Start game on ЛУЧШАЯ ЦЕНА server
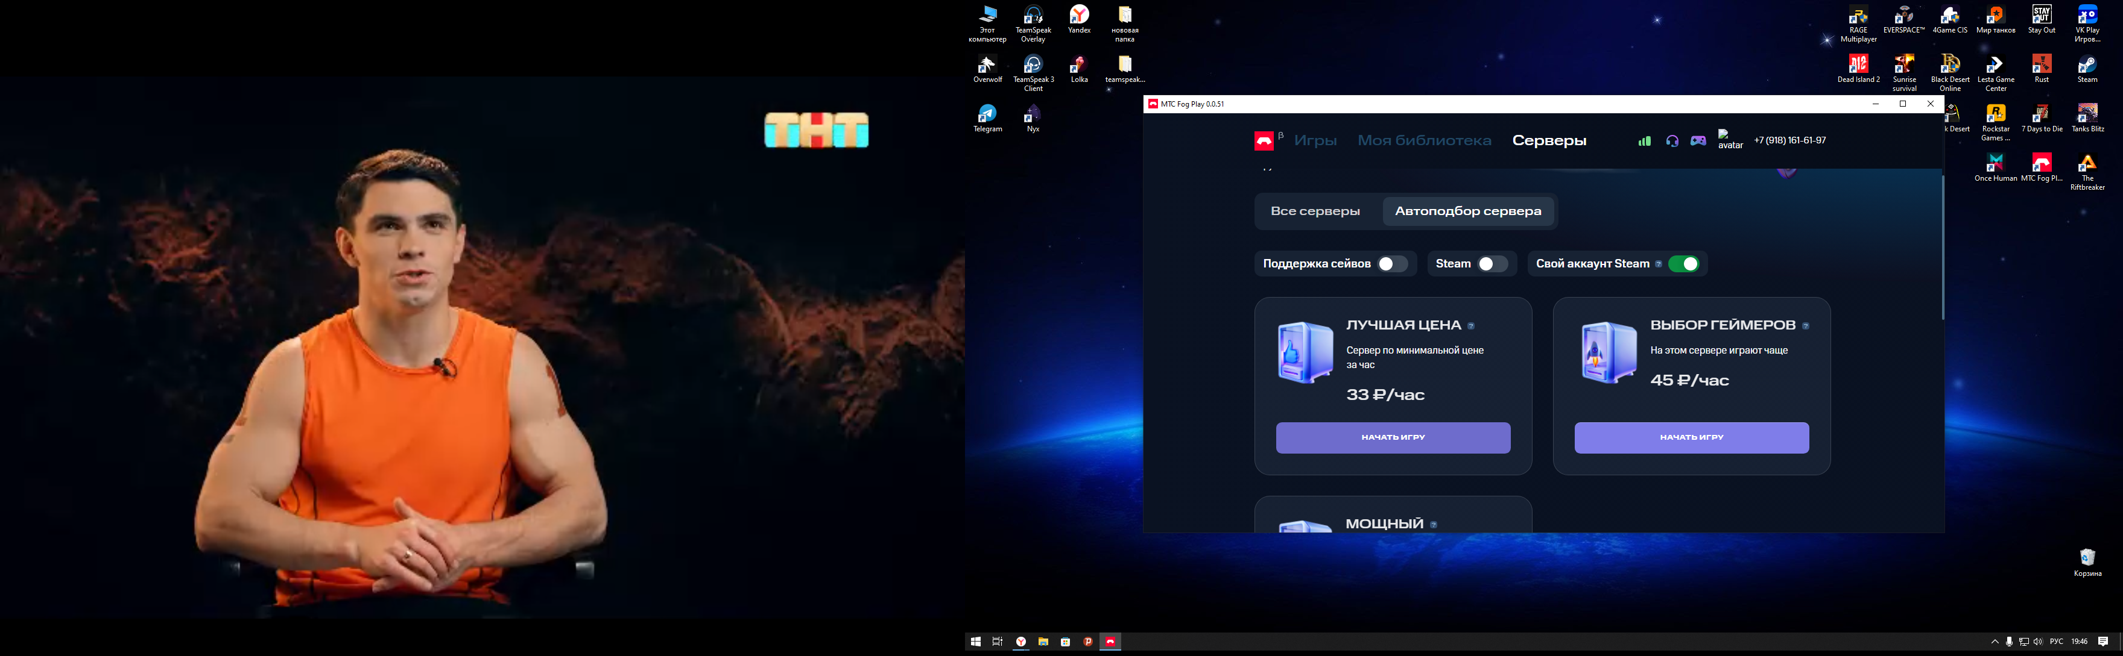Screen dimensions: 2123x656 pyautogui.click(x=1393, y=438)
